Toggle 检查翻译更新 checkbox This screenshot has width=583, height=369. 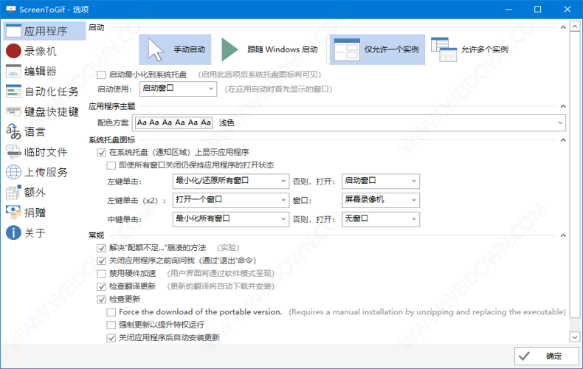(101, 286)
